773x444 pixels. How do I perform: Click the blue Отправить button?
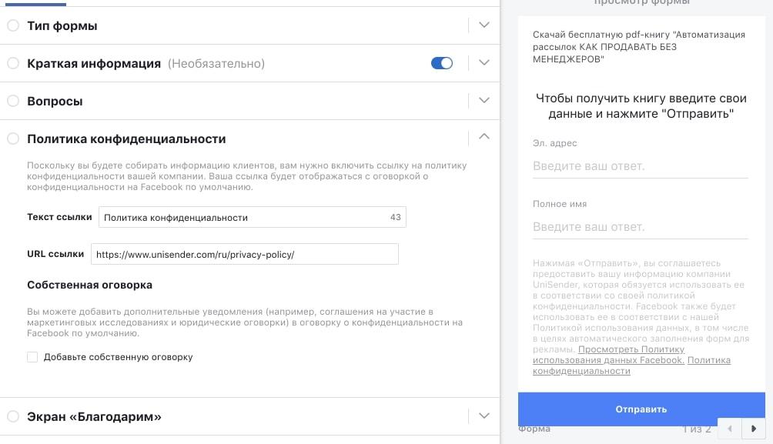[641, 409]
